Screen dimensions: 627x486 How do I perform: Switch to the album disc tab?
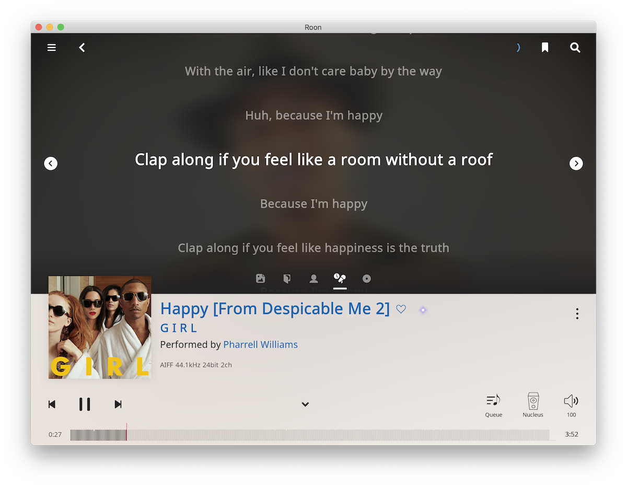tap(367, 279)
